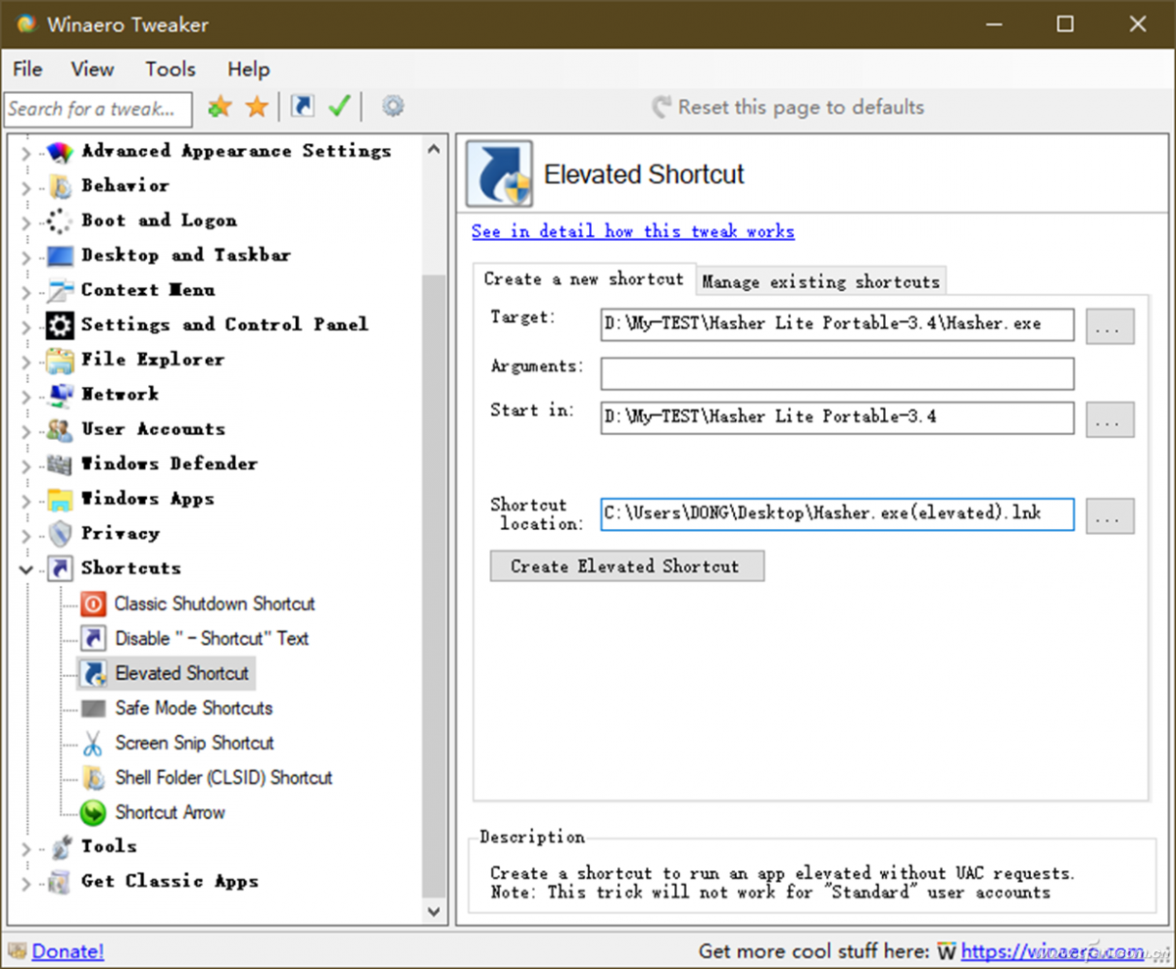Browse for the Target file
Screen dimensions: 1176x969
(x=1109, y=326)
